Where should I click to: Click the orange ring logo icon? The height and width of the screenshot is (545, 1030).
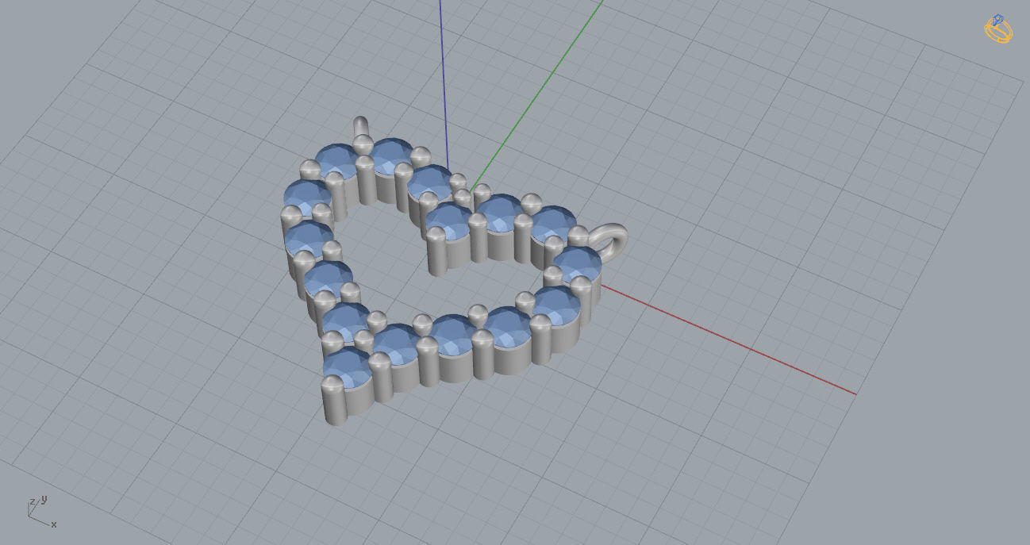click(x=999, y=29)
